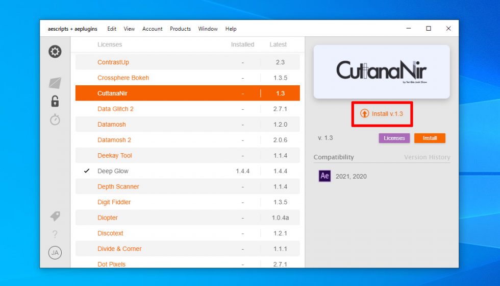The height and width of the screenshot is (286, 500).
Task: Click the purple Licenses button
Action: pos(394,138)
